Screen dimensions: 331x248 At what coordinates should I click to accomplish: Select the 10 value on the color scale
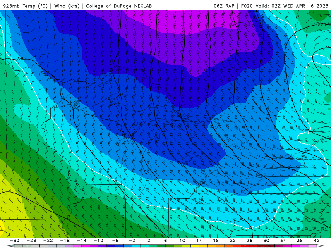click(x=182, y=241)
